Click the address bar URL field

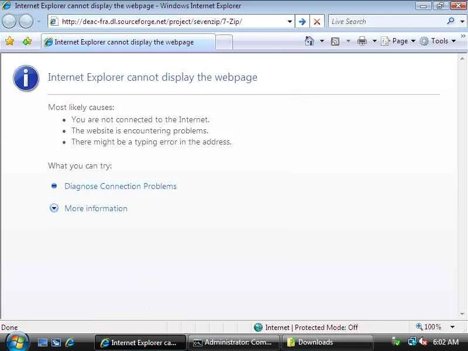click(x=170, y=22)
